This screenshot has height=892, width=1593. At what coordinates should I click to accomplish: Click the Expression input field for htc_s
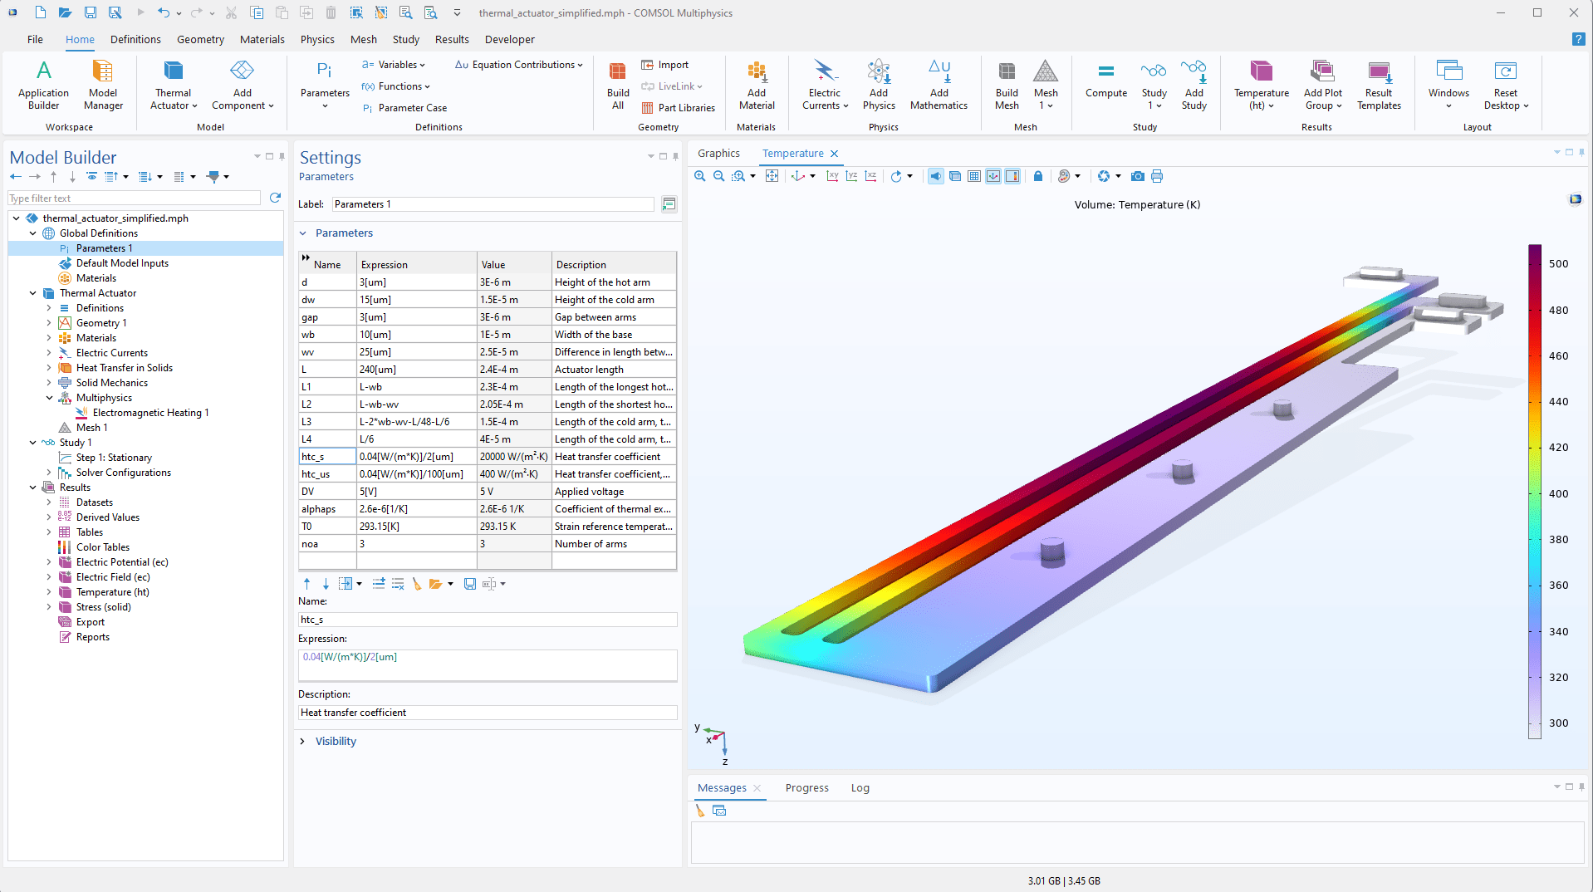[488, 665]
